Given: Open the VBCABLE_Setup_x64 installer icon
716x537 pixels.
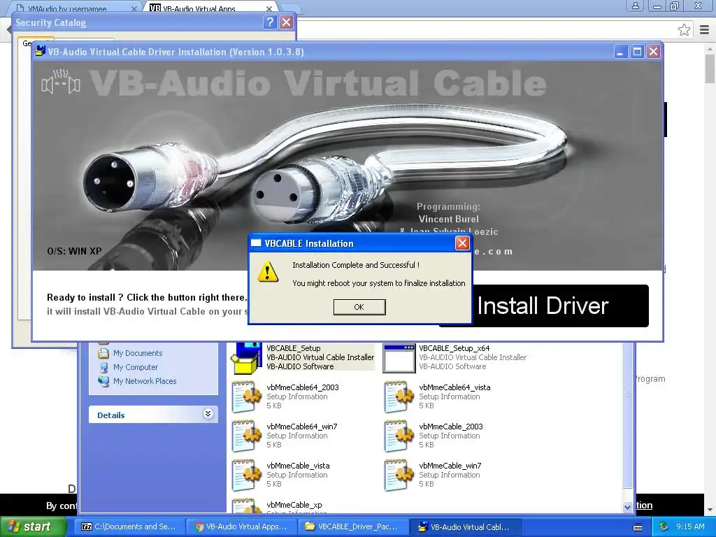Looking at the screenshot, I should pyautogui.click(x=399, y=358).
